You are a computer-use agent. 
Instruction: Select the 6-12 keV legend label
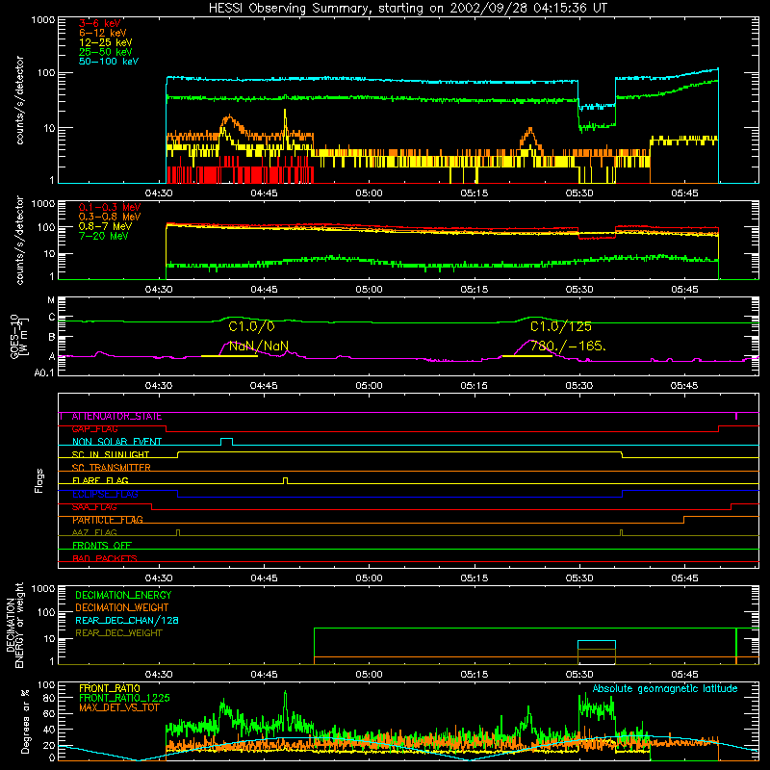[103, 33]
